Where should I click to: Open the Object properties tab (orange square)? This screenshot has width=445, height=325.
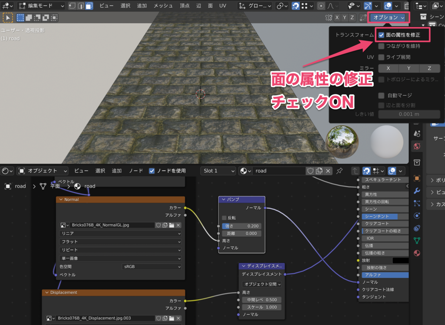417,178
